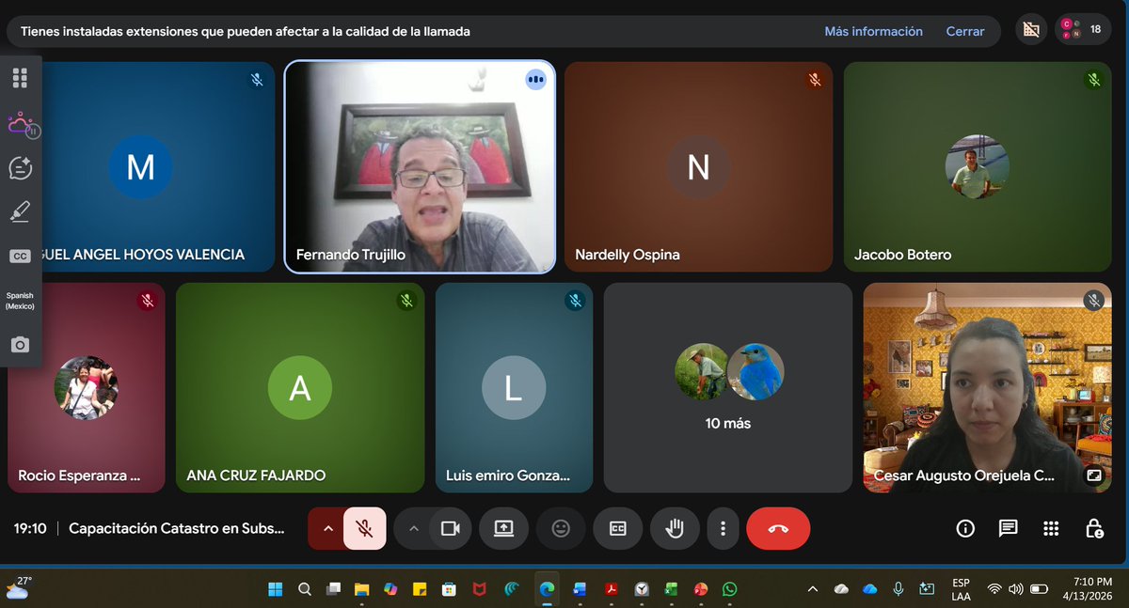Screen dimensions: 1129x608
Task: Open the '10 más' participants tile
Action: coord(727,387)
